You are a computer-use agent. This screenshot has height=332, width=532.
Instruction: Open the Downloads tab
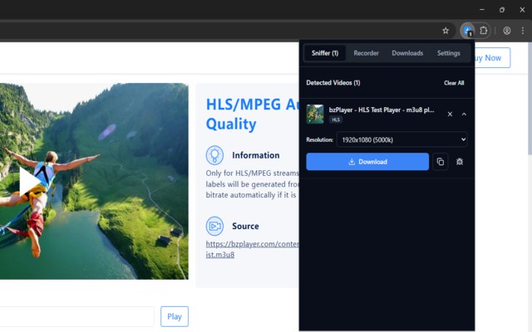pos(407,53)
